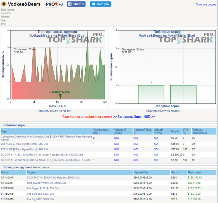This screenshot has width=218, height=203.
Task: Sort by Турнир column header
Action: [80, 172]
